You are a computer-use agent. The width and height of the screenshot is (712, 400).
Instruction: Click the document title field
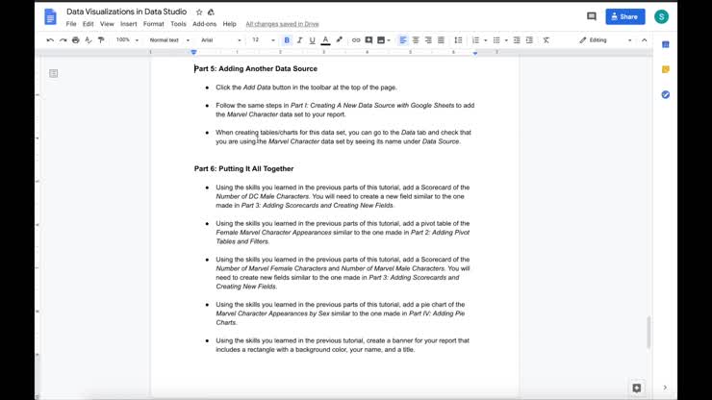click(127, 12)
